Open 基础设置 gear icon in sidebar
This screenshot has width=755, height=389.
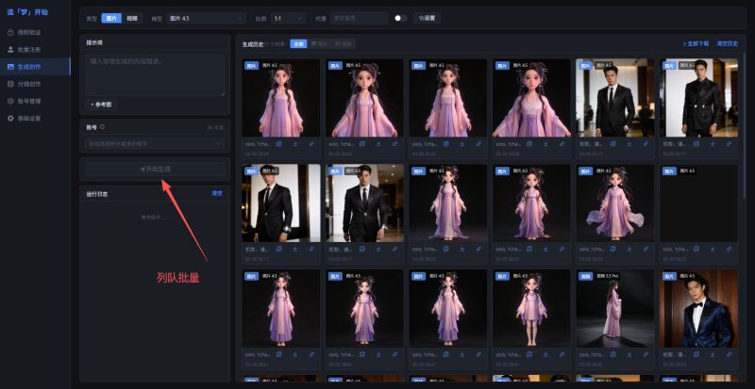point(10,118)
